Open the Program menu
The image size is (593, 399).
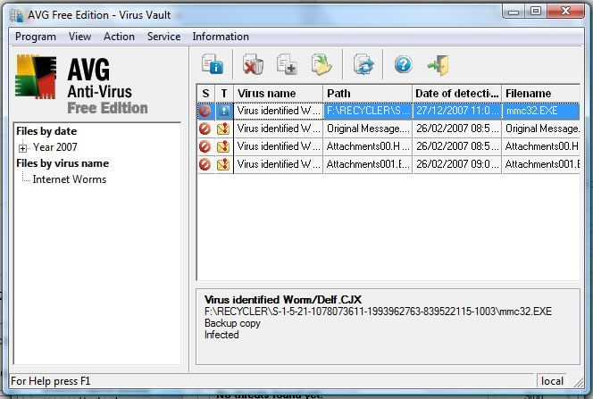36,37
